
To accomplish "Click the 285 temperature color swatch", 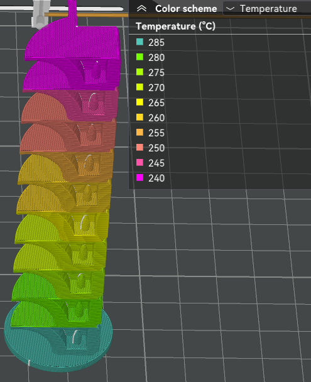I will (x=139, y=42).
